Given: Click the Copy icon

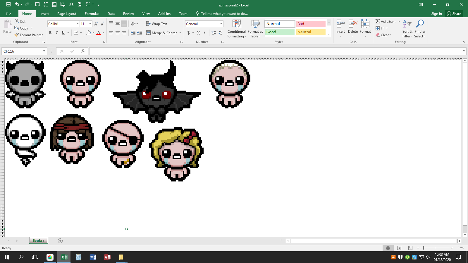Looking at the screenshot, I should click(17, 28).
